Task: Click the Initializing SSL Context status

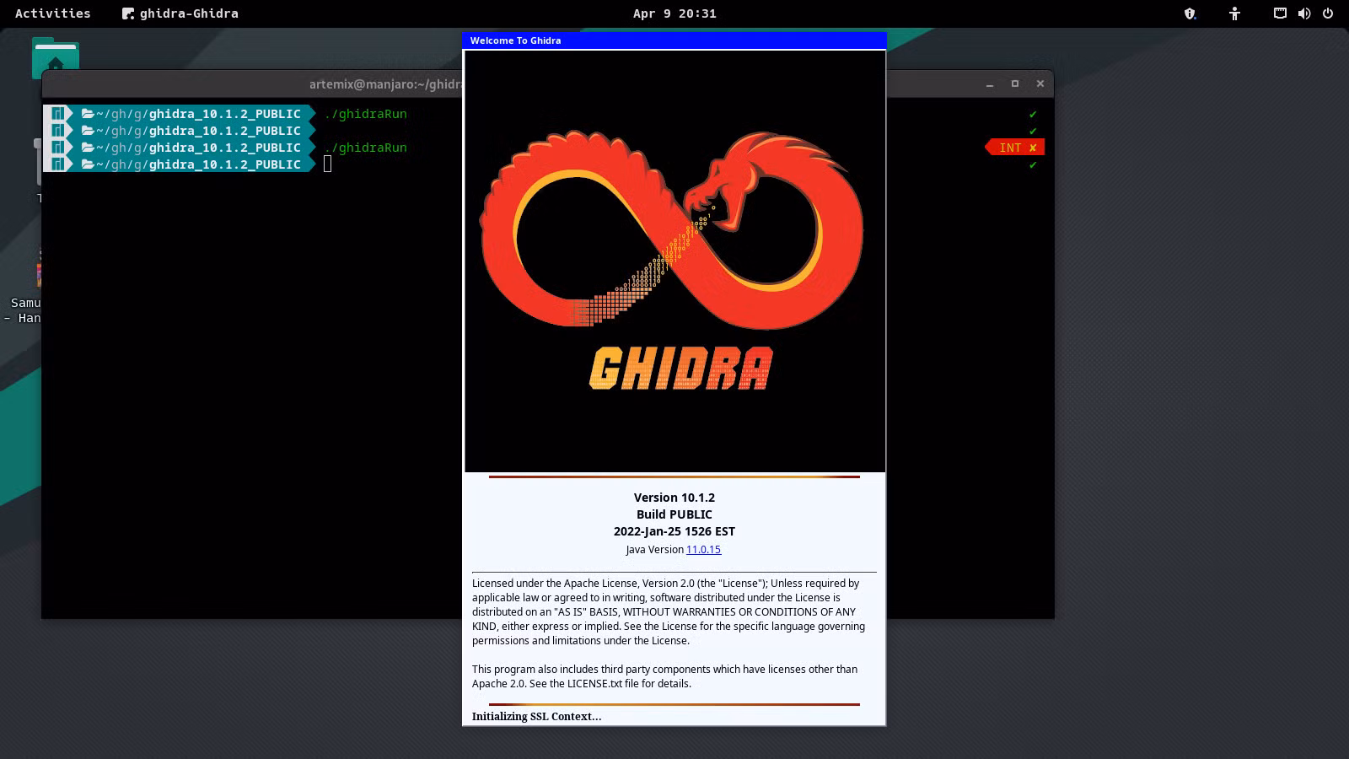Action: (x=536, y=717)
